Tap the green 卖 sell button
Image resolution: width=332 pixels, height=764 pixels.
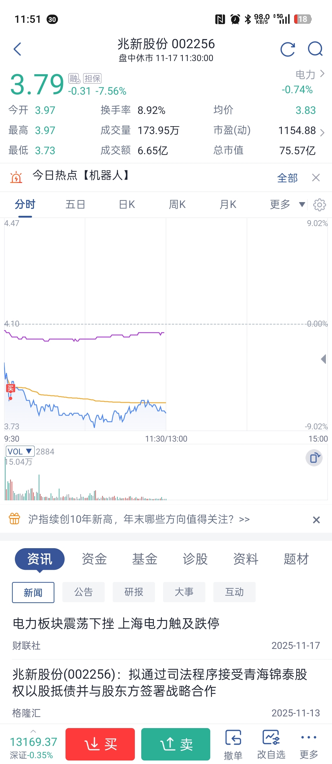coord(176,744)
